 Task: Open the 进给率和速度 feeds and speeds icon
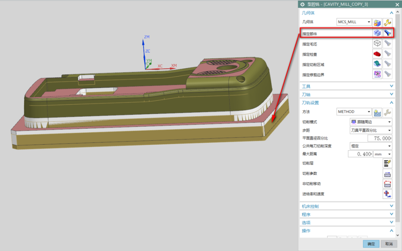point(387,194)
